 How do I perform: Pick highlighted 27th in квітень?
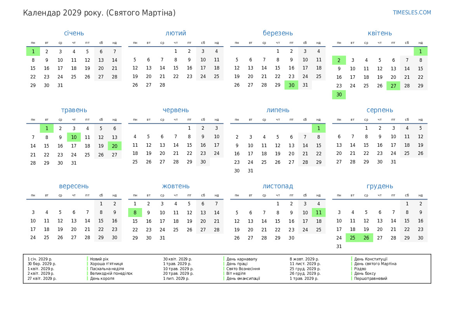pos(393,86)
